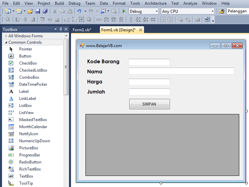Click the Navigate Backward icon
This screenshot has width=249, height=187.
pos(103,11)
